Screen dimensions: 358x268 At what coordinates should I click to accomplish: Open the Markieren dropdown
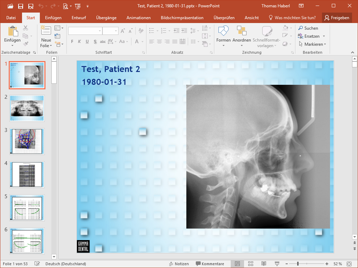[x=312, y=44]
